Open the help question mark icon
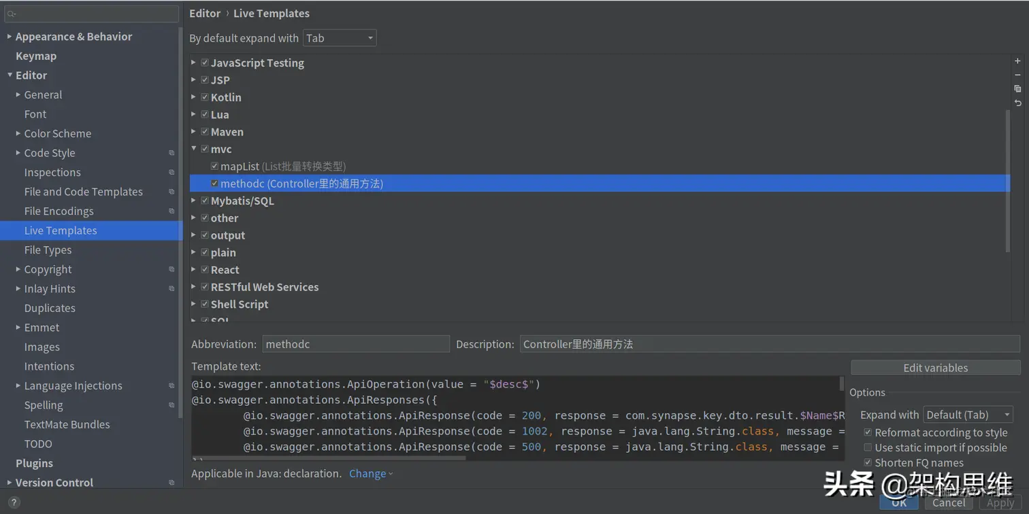 [x=13, y=503]
